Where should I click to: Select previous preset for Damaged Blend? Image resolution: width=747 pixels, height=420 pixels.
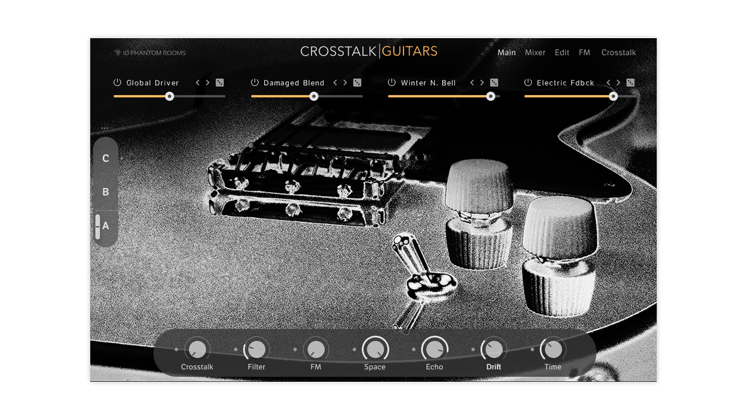pyautogui.click(x=335, y=82)
